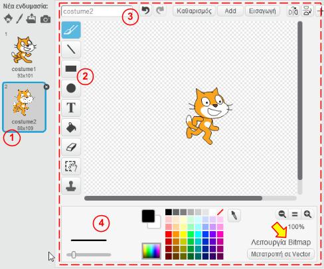Viewport: 324px width, 269px height.
Task: Pick the bright orange palette swatch
Action: 176,234
